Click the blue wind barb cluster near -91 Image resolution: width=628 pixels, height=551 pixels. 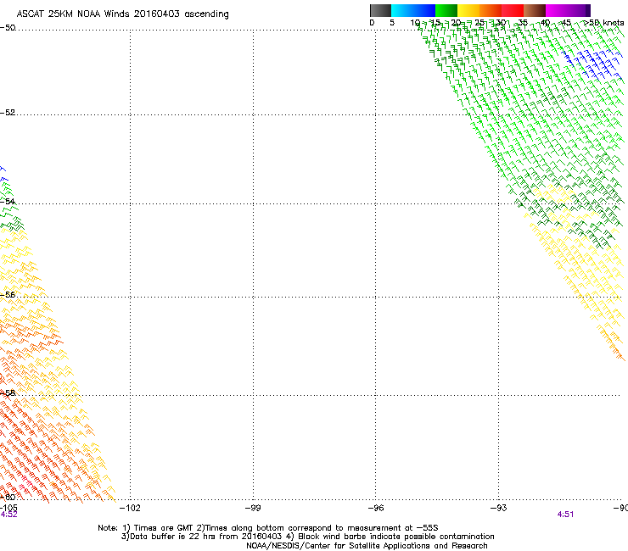point(591,64)
